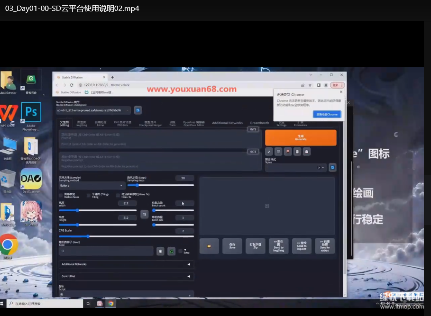Open the Chrome profile icon
This screenshot has height=316, width=431.
[326, 85]
